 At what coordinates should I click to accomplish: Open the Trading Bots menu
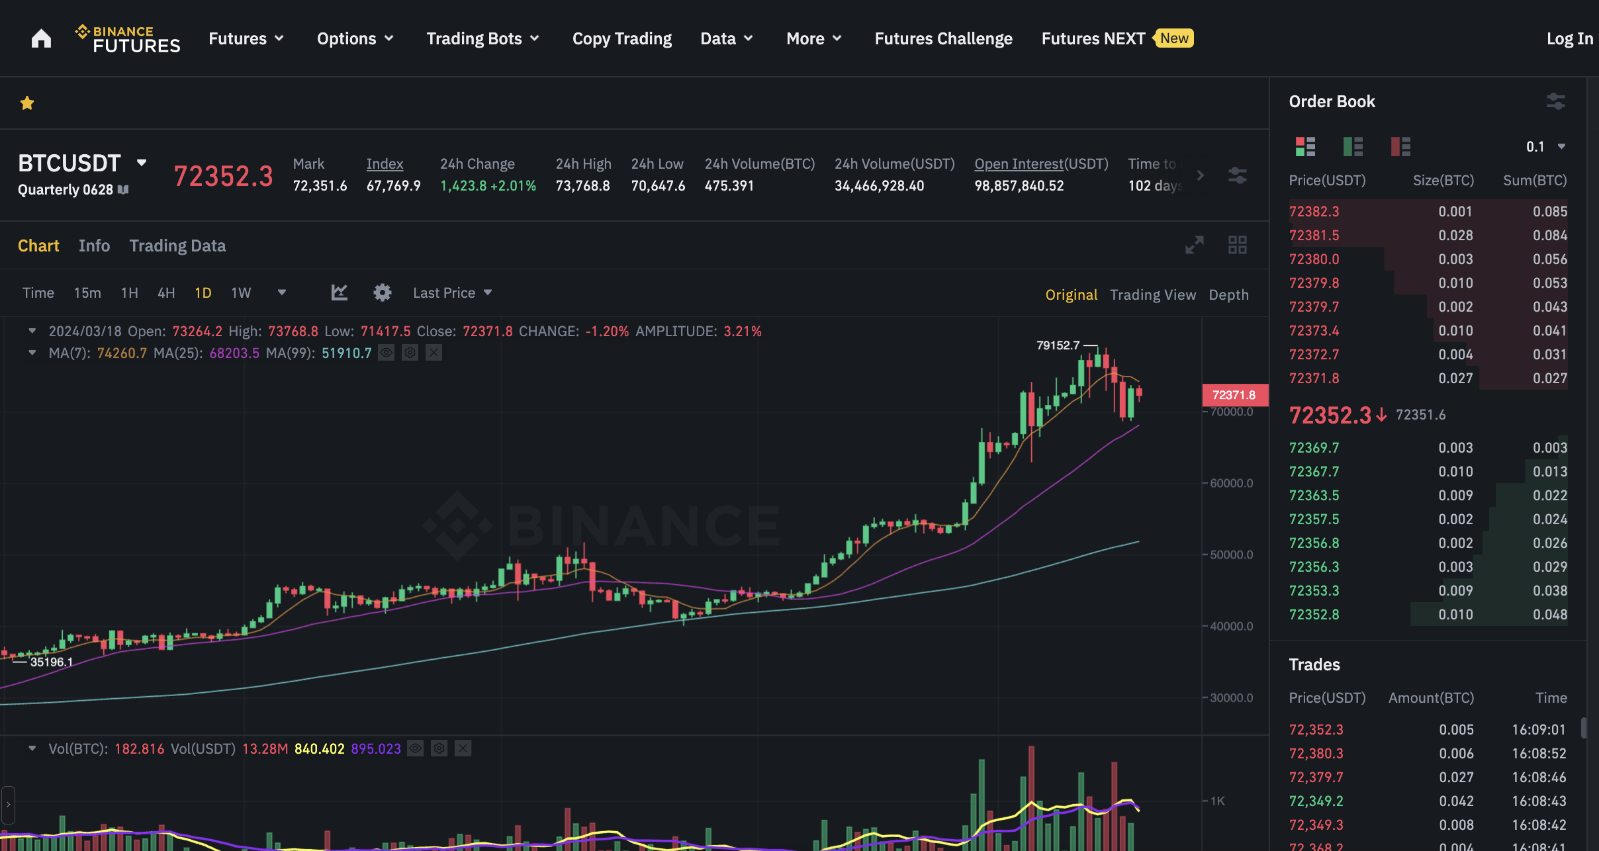click(482, 38)
